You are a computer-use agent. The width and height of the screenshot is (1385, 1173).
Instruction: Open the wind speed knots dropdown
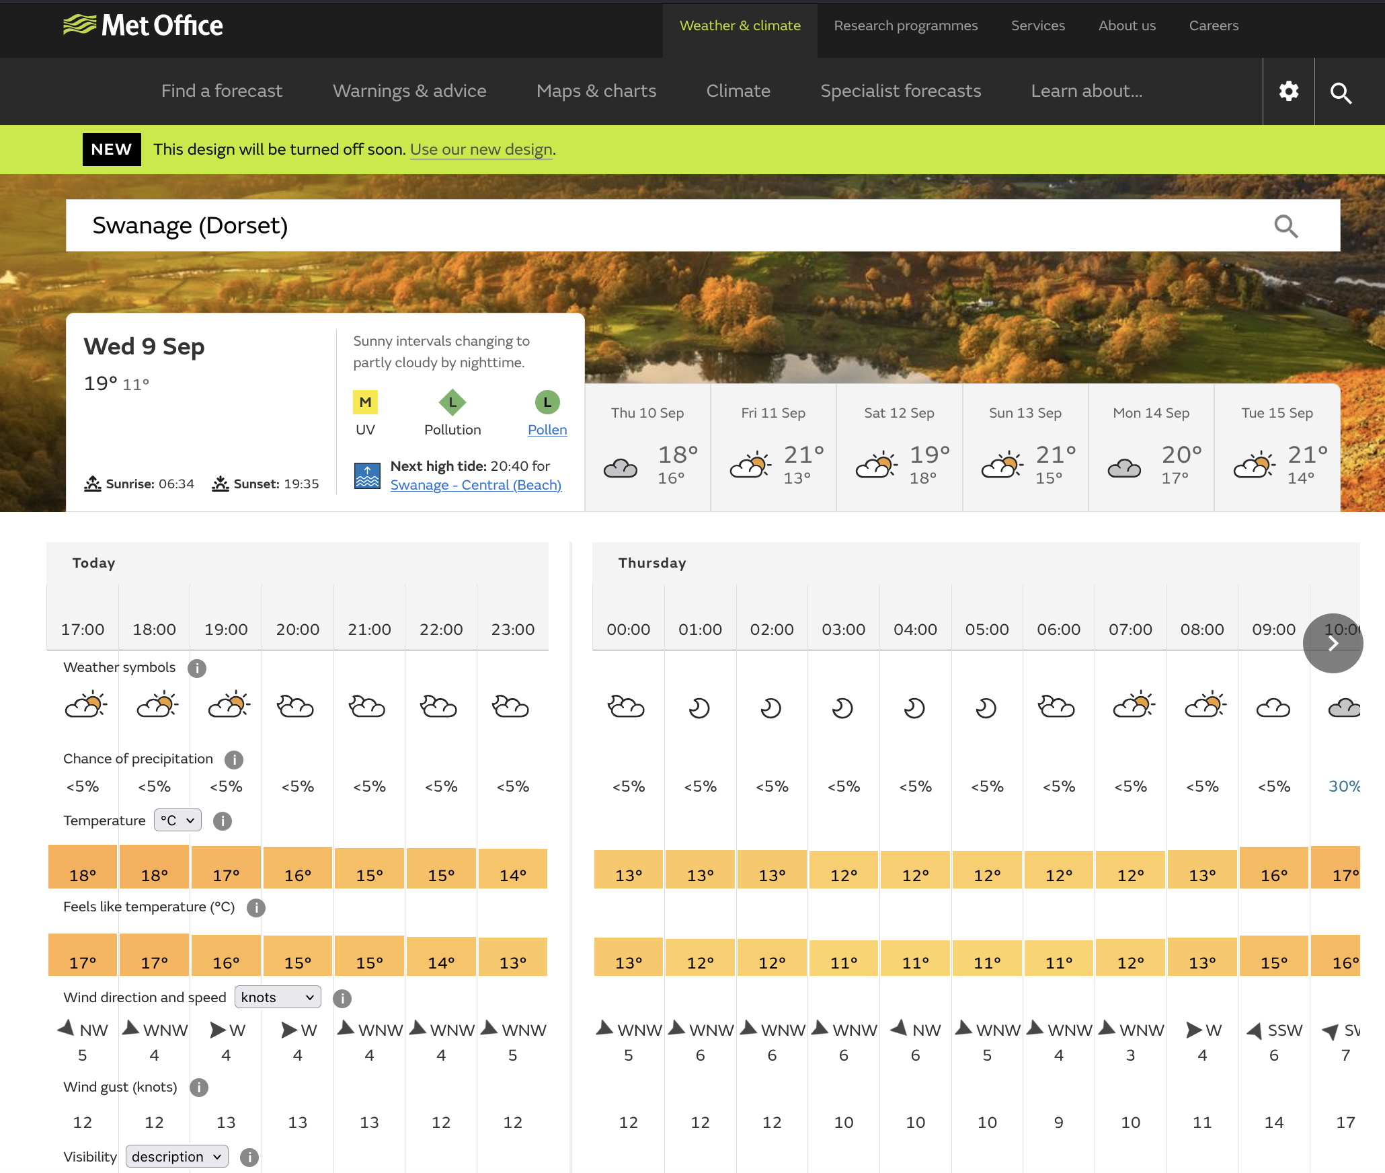click(278, 997)
